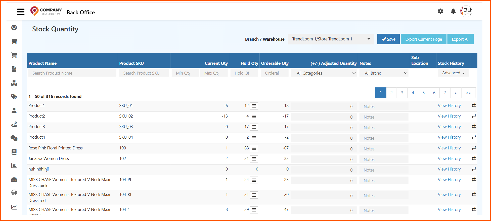
Task: Open the Advanced filter dropdown
Action: tap(453, 73)
